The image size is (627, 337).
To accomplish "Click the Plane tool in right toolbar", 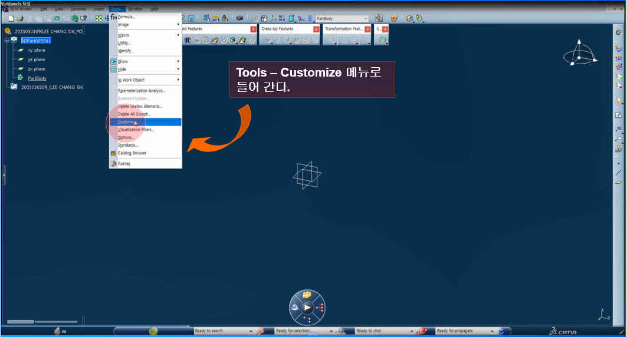I will click(x=619, y=182).
